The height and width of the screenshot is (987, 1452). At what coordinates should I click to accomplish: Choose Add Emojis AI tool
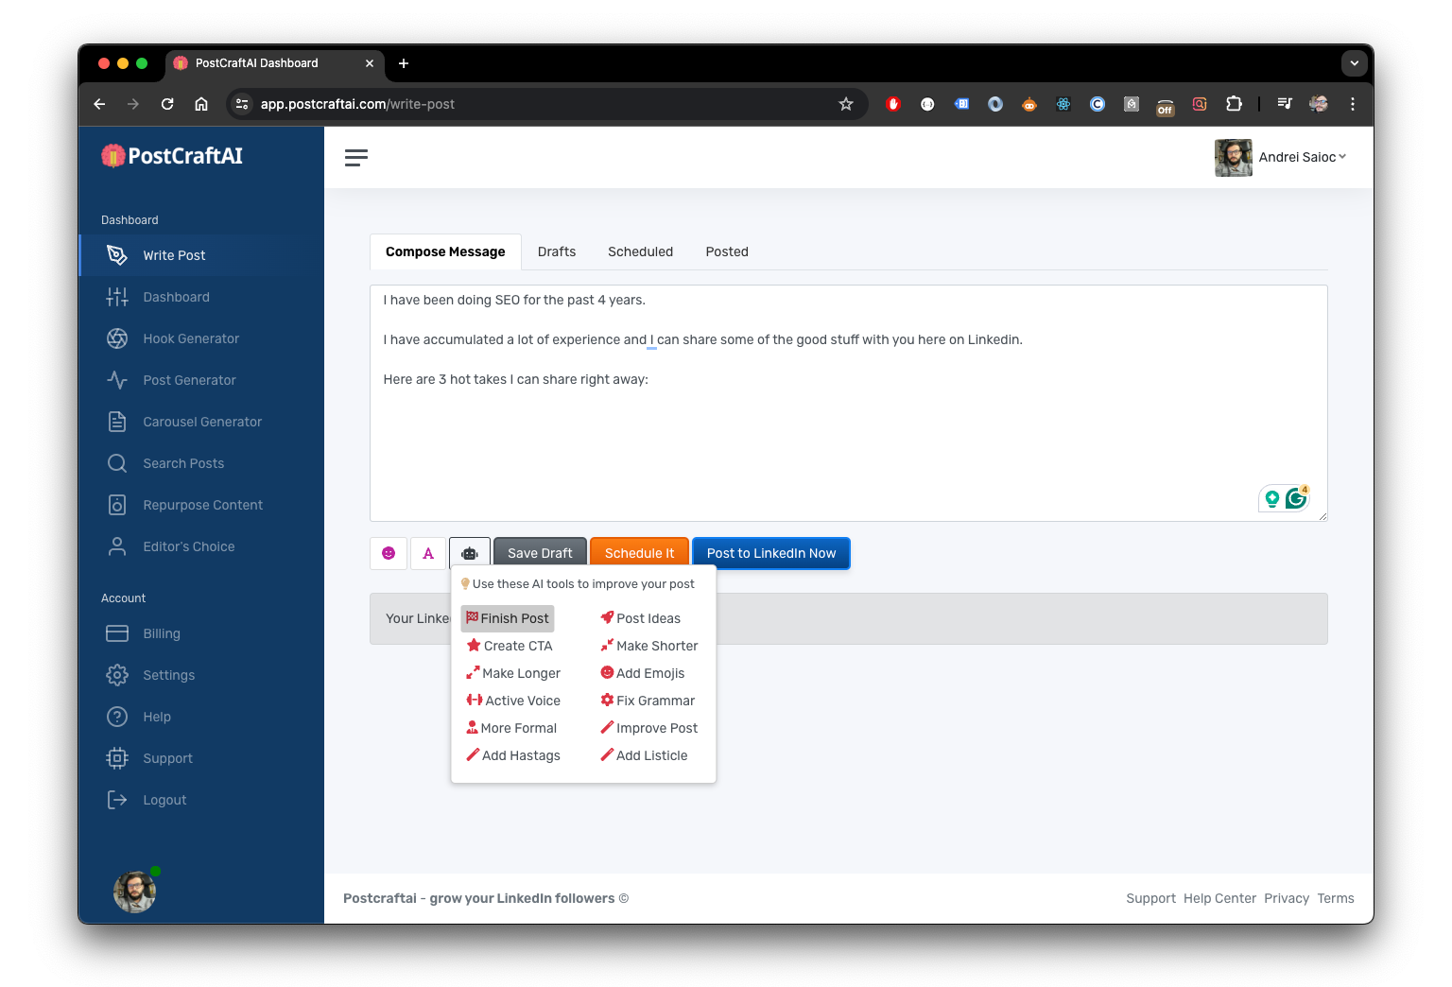(x=643, y=673)
